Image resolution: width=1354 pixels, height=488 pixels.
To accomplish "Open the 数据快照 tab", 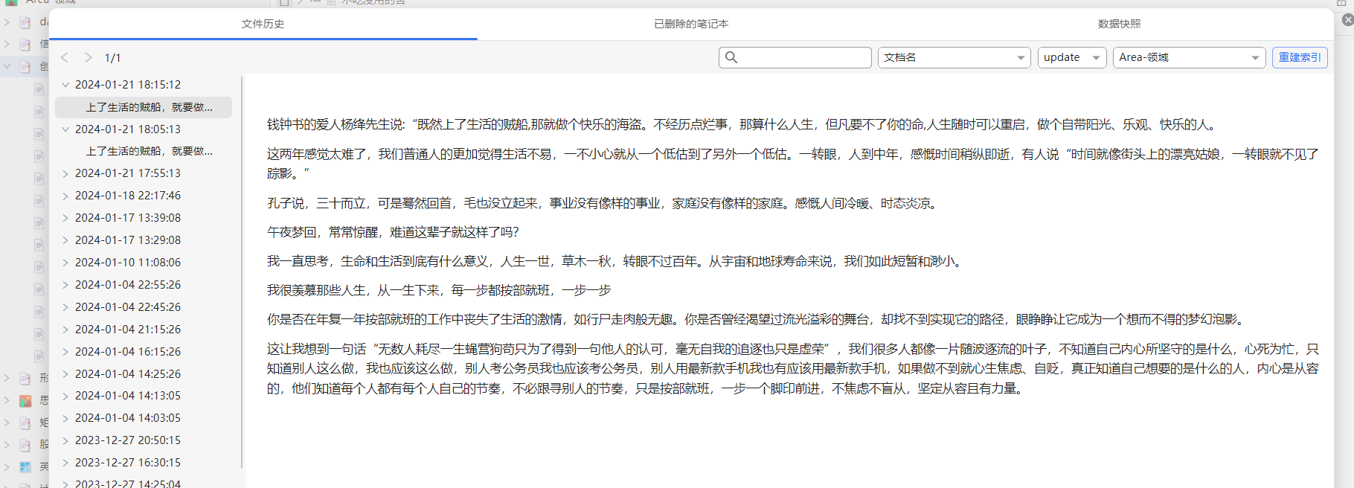I will (x=1119, y=24).
